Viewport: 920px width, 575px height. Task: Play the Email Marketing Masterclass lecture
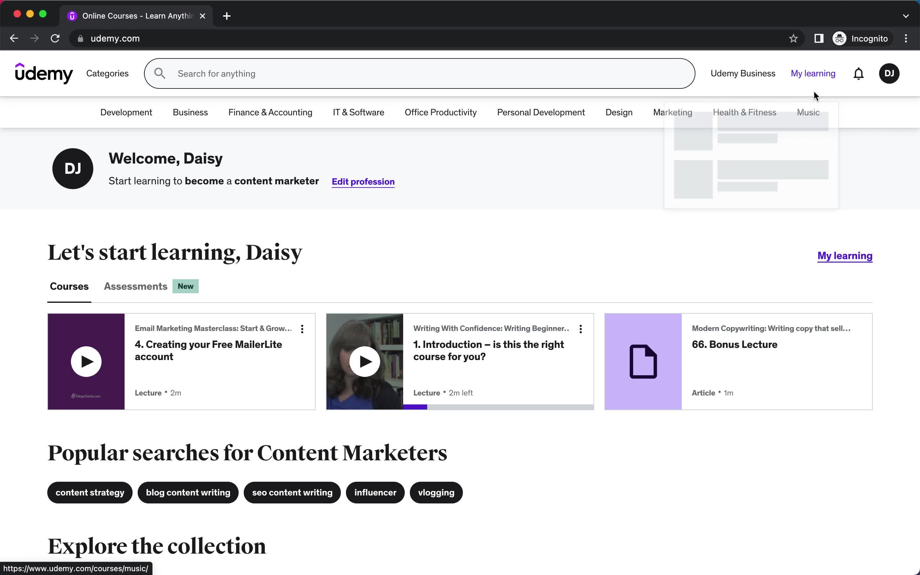pos(86,361)
